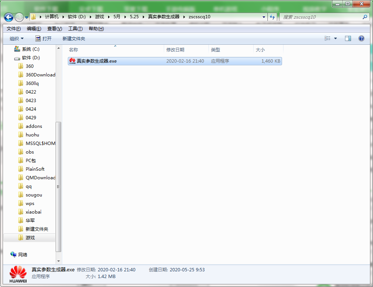Open the 工具(T) menu
This screenshot has width=373, height=287.
tap(75, 29)
